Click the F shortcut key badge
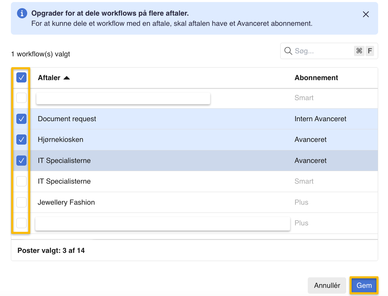Image resolution: width=388 pixels, height=296 pixels. click(x=370, y=51)
